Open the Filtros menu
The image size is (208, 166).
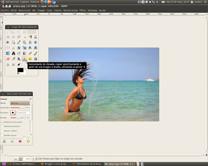point(83,10)
